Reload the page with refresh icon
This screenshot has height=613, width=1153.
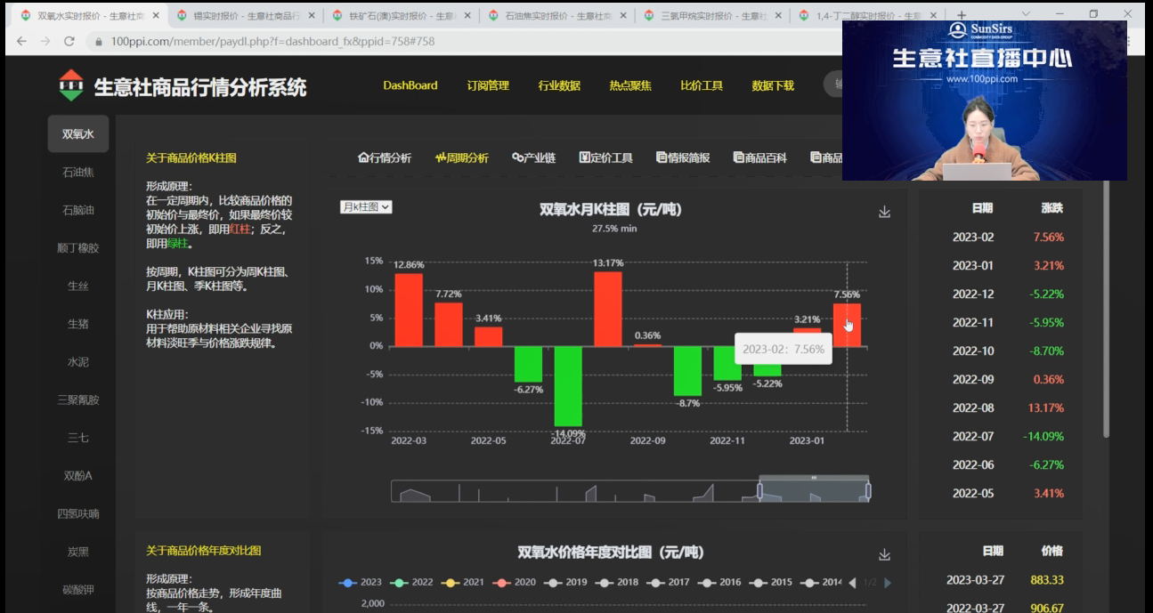pyautogui.click(x=70, y=42)
